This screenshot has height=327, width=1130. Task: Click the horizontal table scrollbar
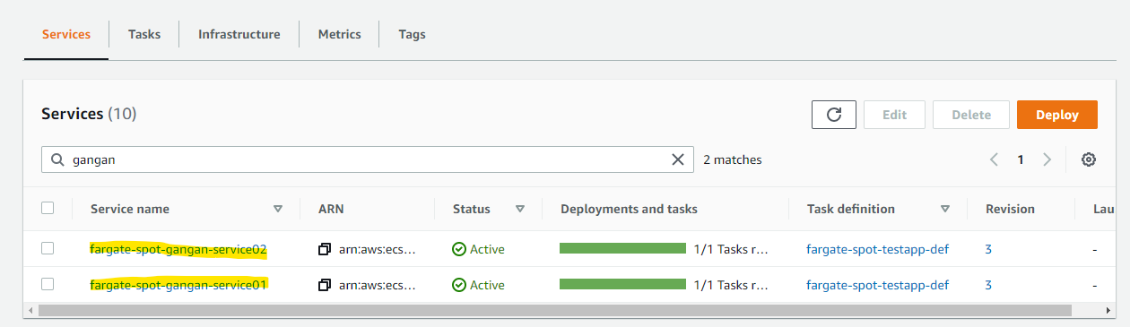tap(556, 310)
